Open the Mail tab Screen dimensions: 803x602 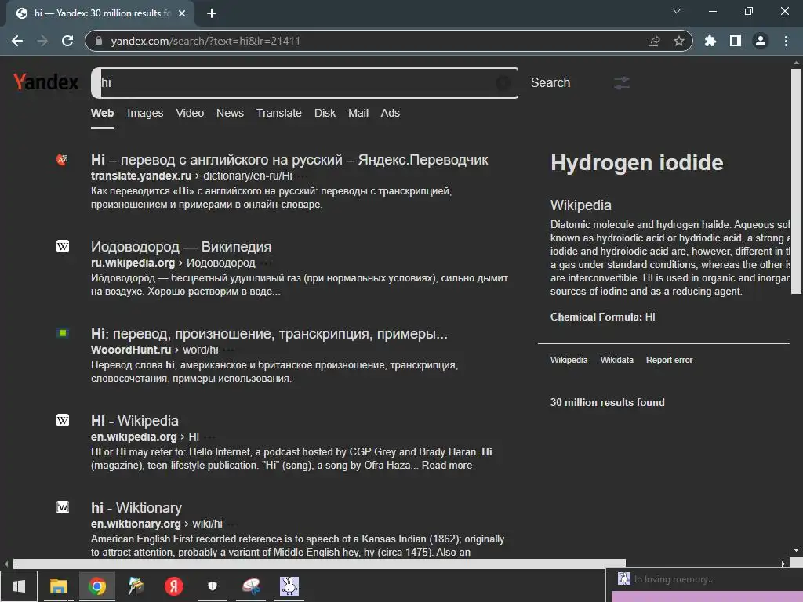(x=358, y=113)
